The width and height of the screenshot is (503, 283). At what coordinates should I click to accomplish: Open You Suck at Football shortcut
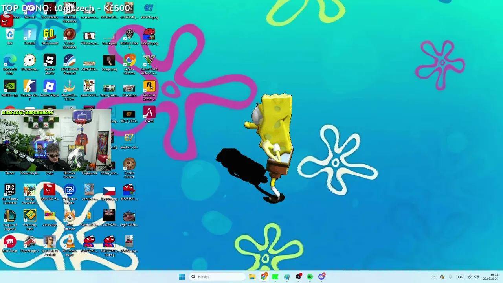[x=50, y=246]
